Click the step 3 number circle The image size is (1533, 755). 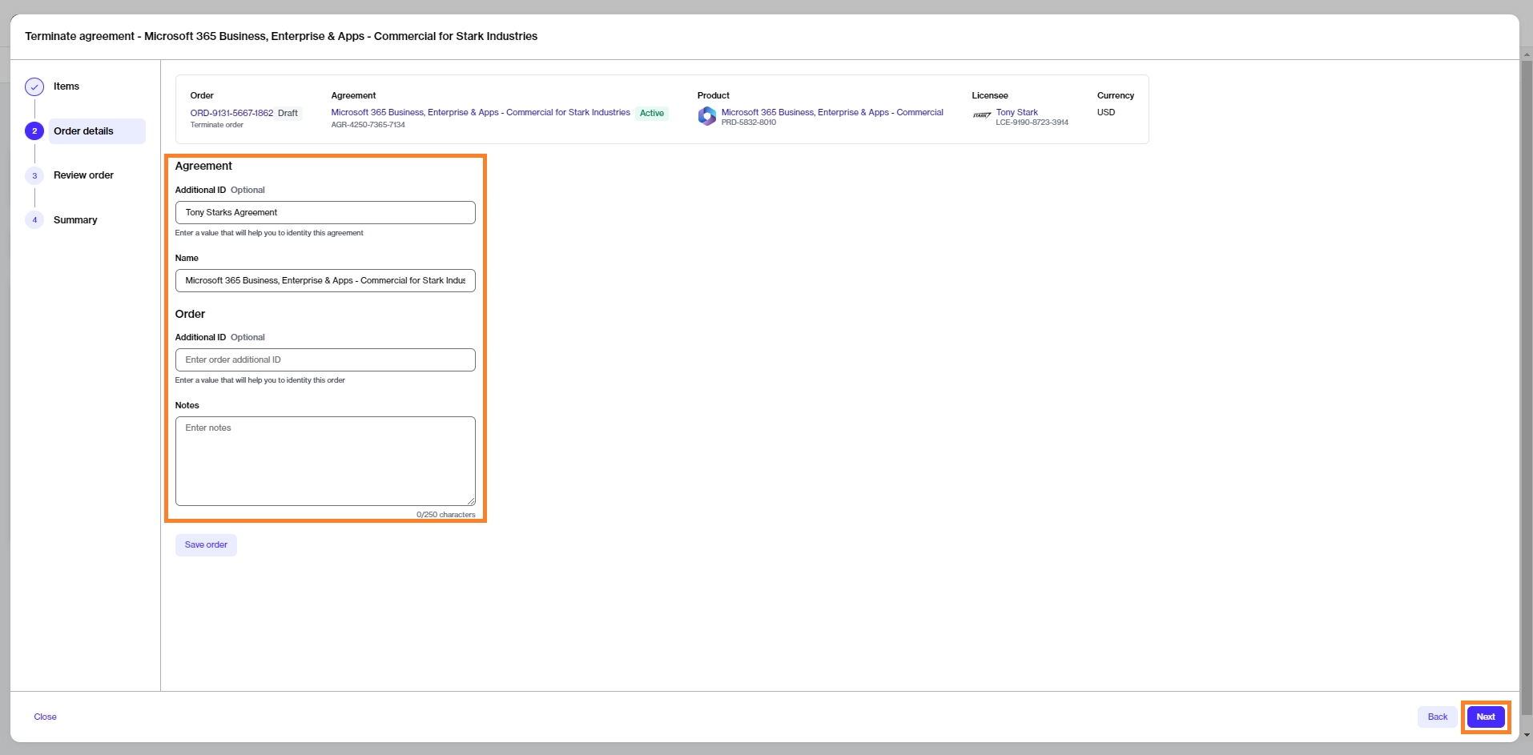34,175
